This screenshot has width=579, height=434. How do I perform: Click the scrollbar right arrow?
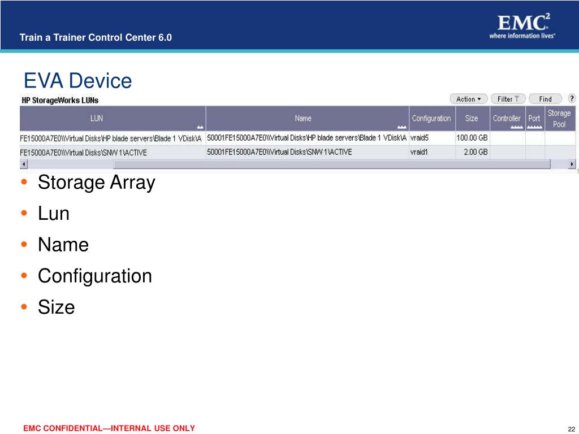click(x=572, y=164)
